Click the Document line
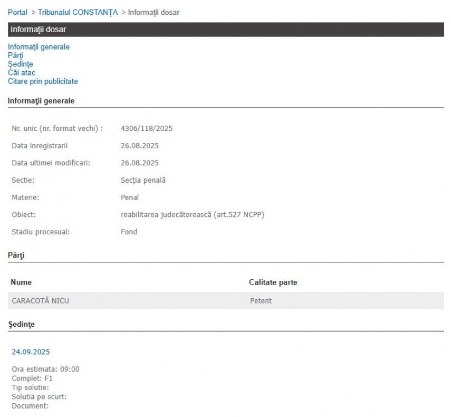Image resolution: width=451 pixels, height=417 pixels. point(30,406)
